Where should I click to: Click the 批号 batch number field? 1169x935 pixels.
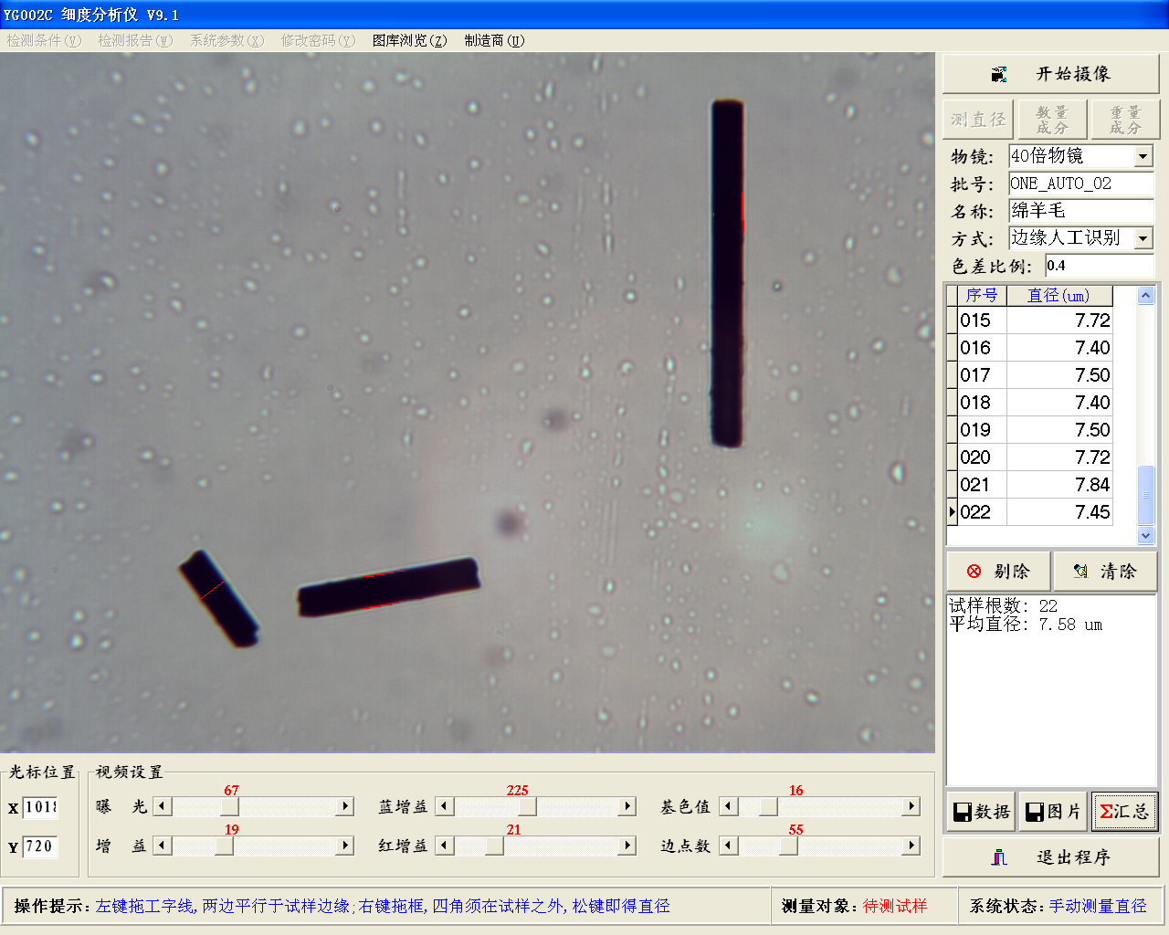[x=1080, y=184]
